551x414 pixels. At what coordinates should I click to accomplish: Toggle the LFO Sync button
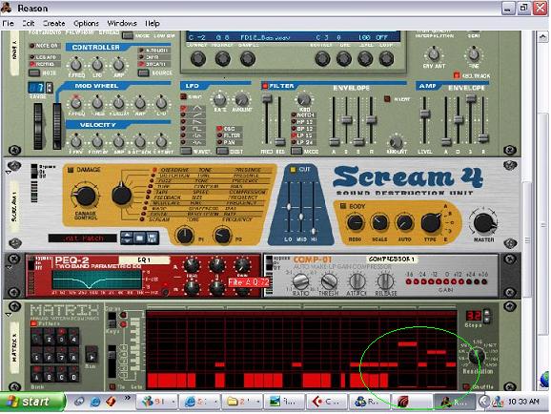pos(183,96)
